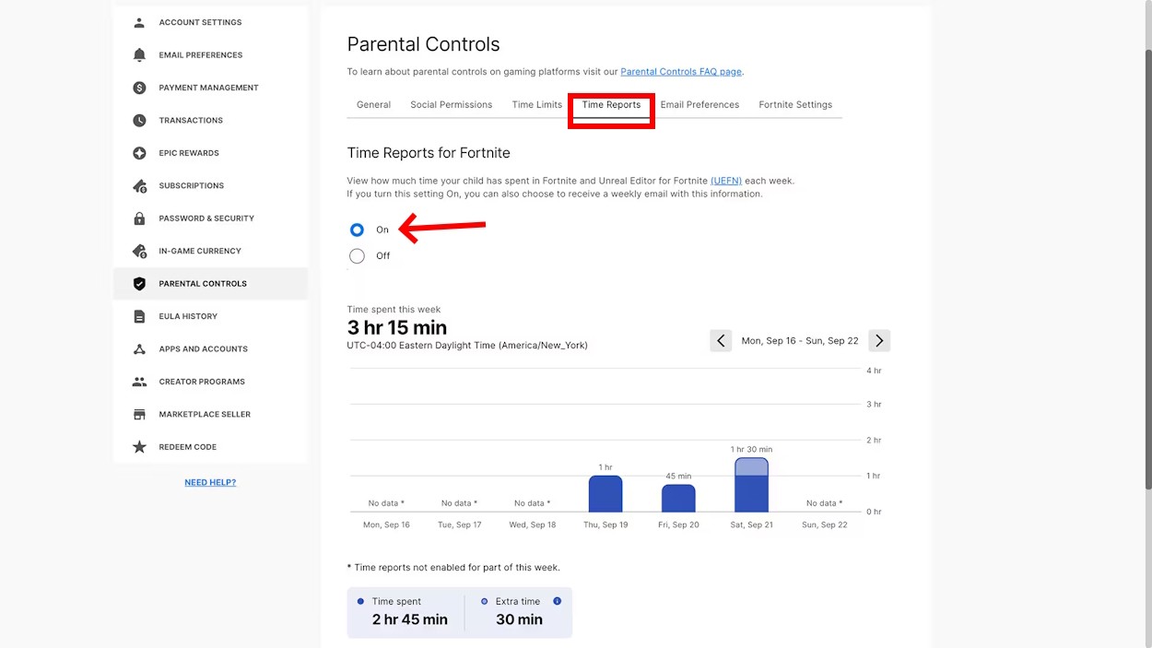Click the Creator Programs people icon
Screen dimensions: 1152x648
coord(139,382)
